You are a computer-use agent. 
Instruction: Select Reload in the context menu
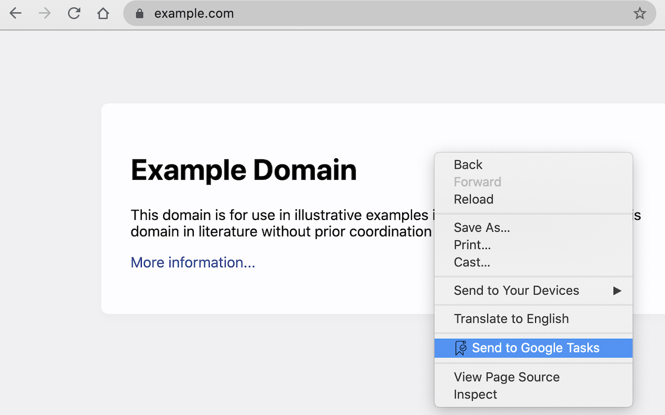[x=473, y=199]
